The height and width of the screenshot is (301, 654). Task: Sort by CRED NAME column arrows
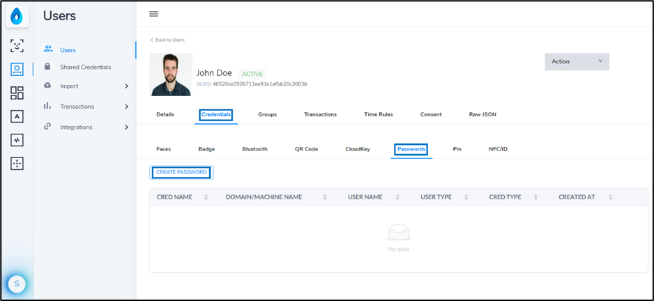point(206,197)
